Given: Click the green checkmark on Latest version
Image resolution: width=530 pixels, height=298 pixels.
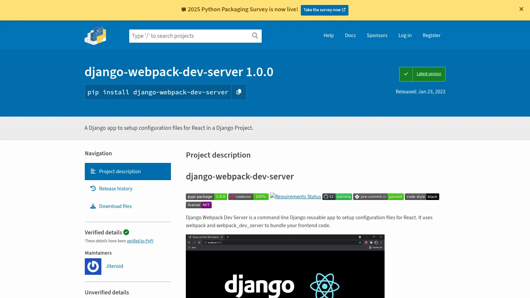Looking at the screenshot, I should click(406, 74).
